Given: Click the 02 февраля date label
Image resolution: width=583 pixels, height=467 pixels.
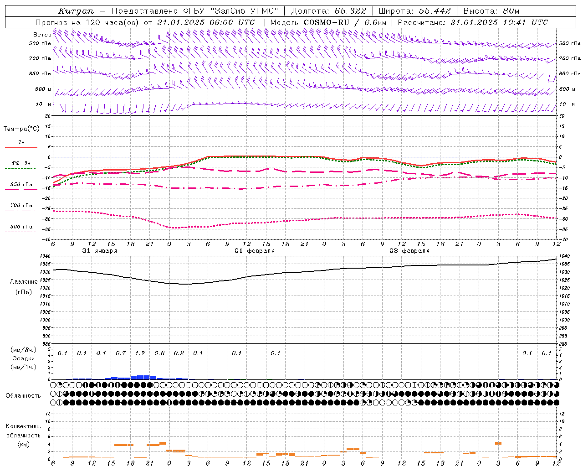Looking at the screenshot, I should pos(409,251).
